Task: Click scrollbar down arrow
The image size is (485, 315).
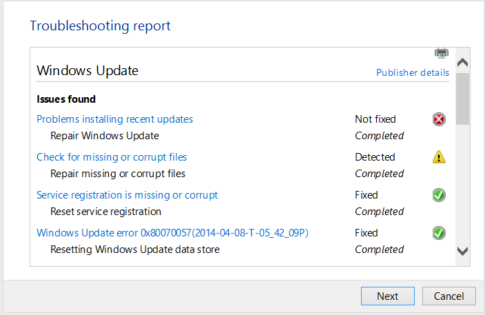Action: [x=462, y=251]
